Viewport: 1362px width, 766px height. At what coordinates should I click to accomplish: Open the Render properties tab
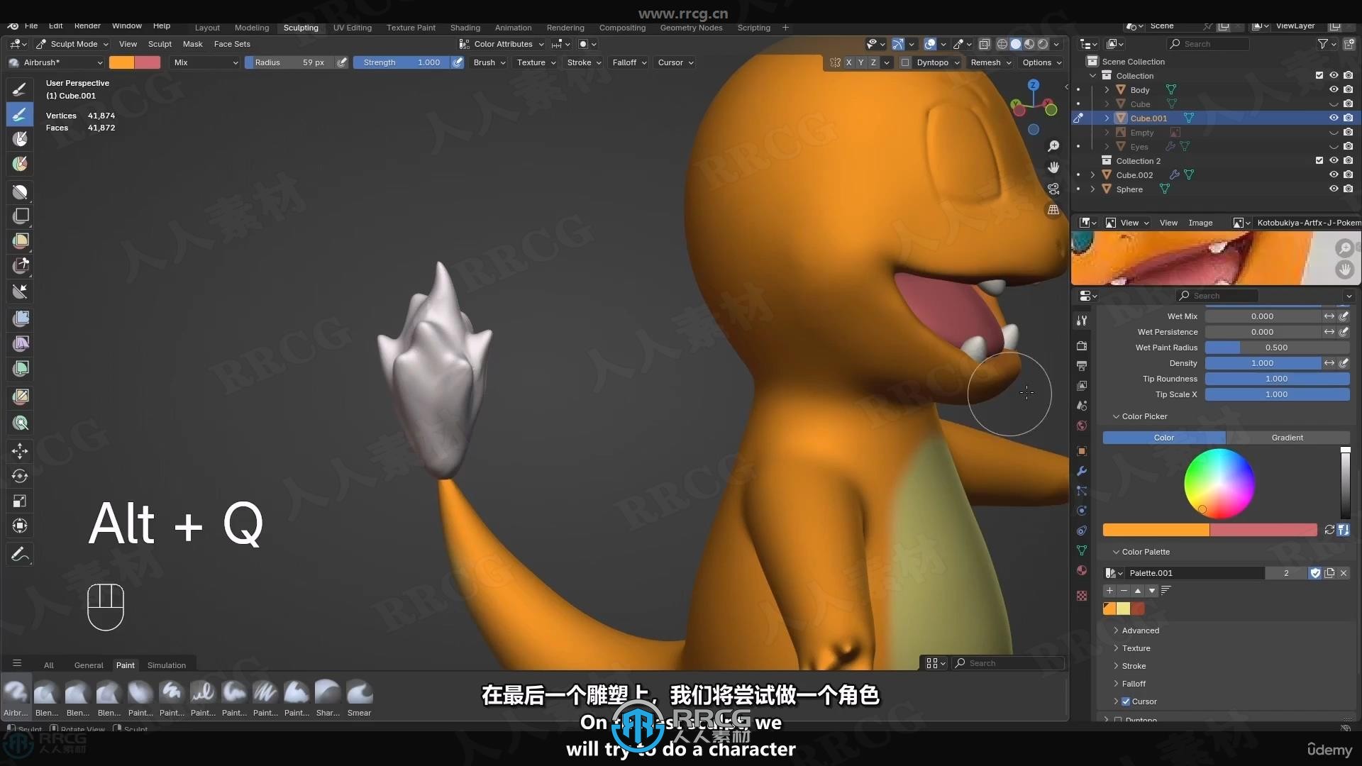(1082, 346)
